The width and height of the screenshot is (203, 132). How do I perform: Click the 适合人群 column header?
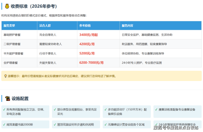45,26
